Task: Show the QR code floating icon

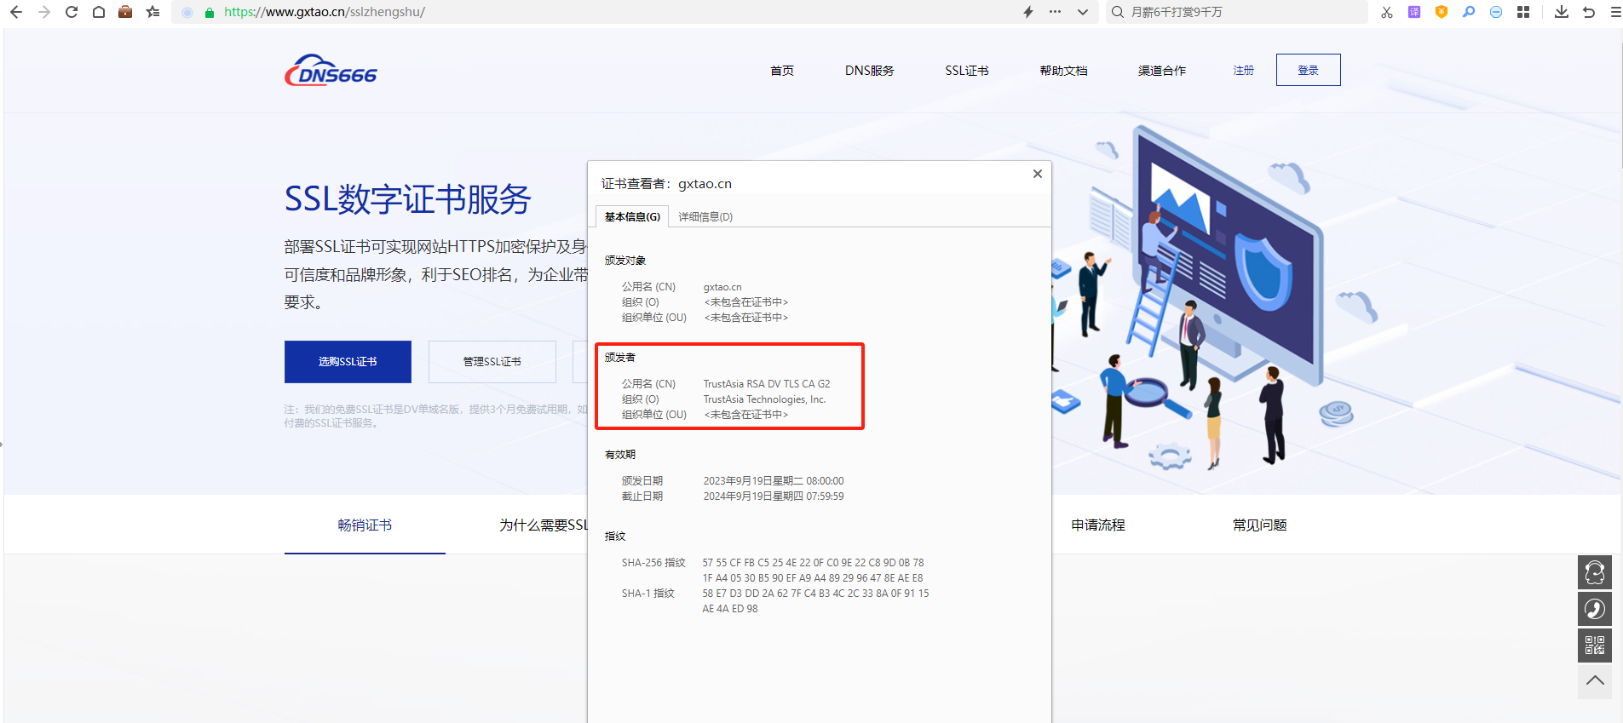Action: point(1594,646)
